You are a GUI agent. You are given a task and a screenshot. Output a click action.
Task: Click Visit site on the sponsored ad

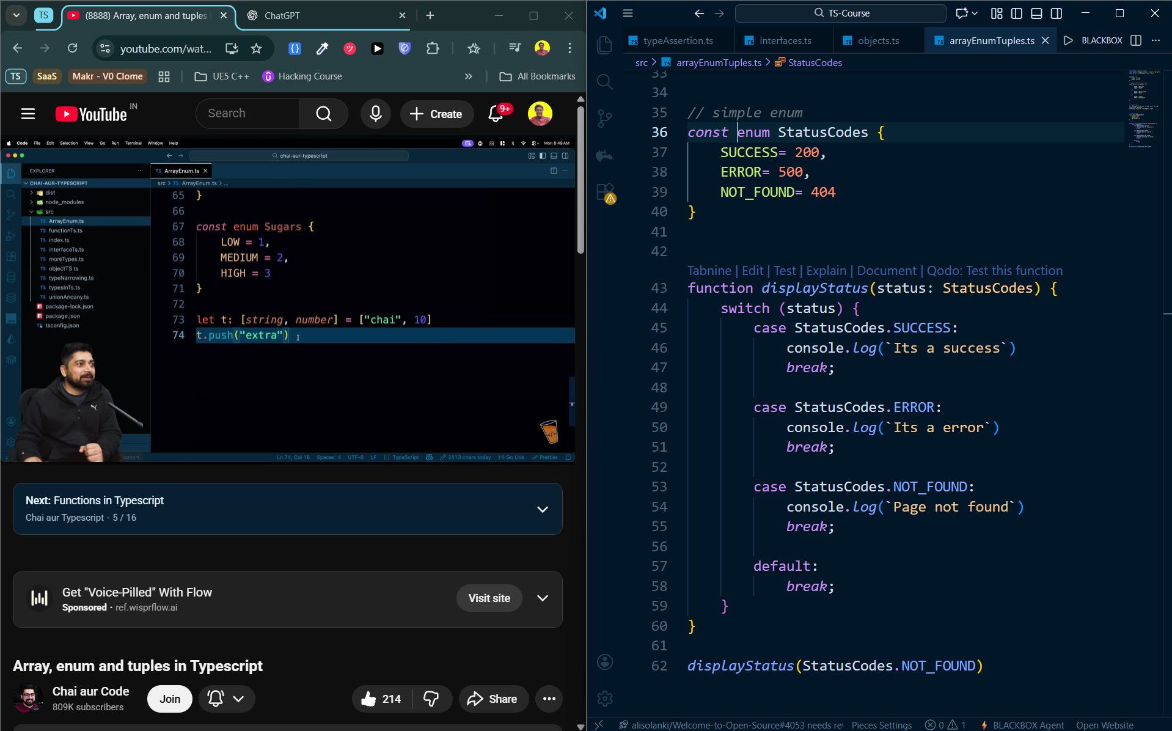489,598
